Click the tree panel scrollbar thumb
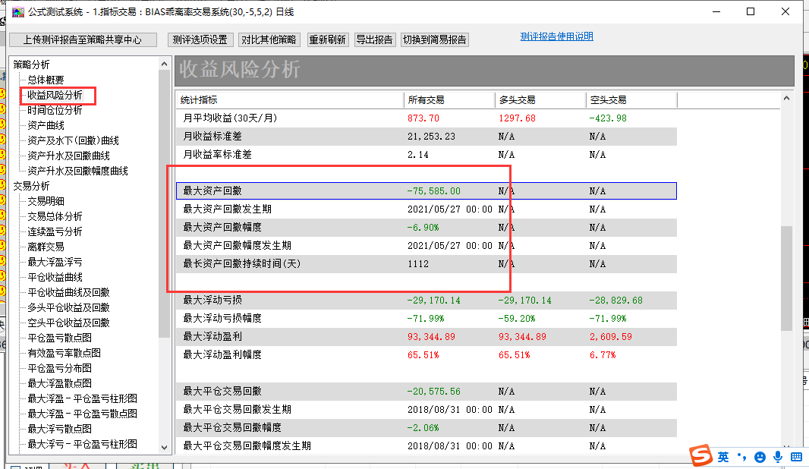This screenshot has height=469, width=809. 164,204
